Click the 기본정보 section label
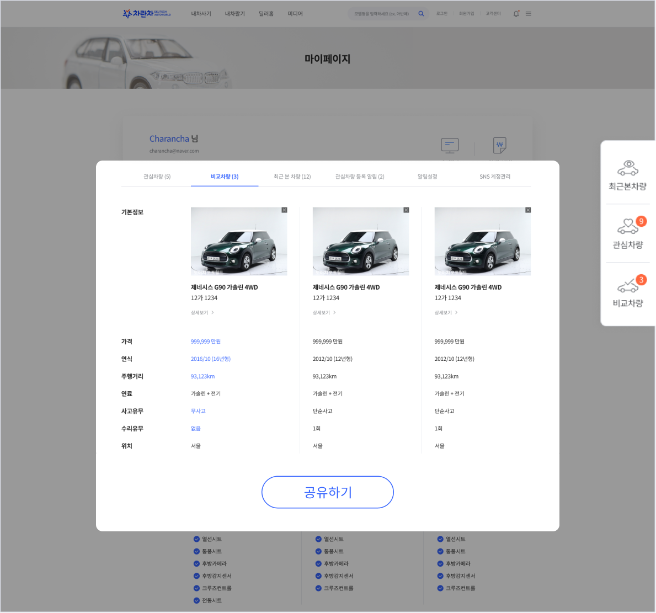656x613 pixels. tap(132, 212)
